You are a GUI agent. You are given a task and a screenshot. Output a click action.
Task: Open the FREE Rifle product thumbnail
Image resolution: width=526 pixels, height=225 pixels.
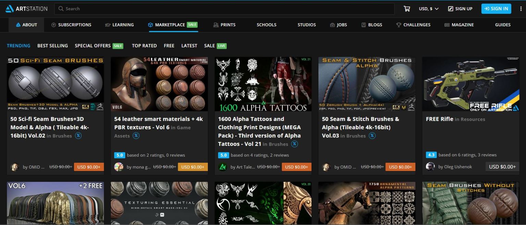pyautogui.click(x=470, y=83)
